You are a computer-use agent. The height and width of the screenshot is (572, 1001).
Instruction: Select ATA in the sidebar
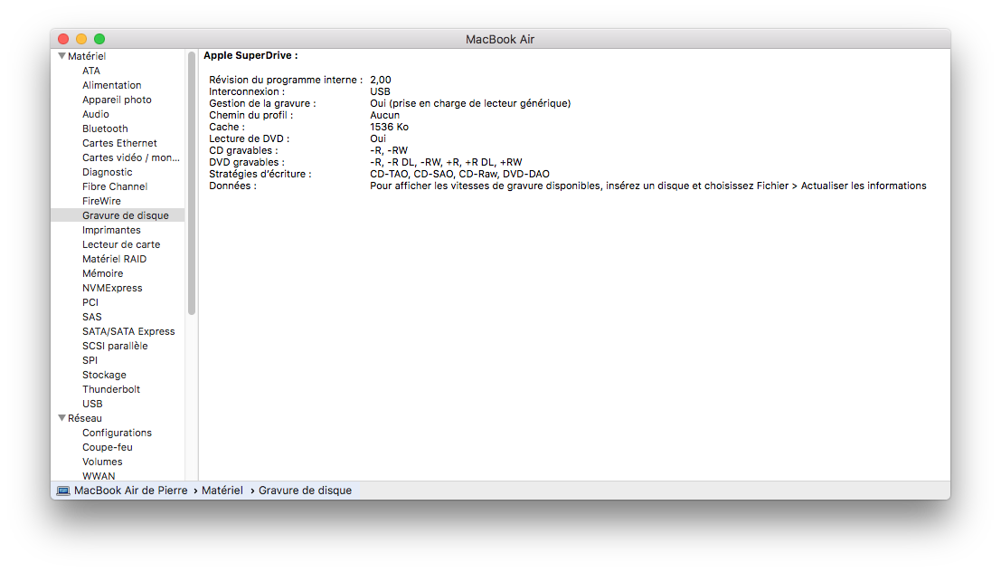click(91, 71)
